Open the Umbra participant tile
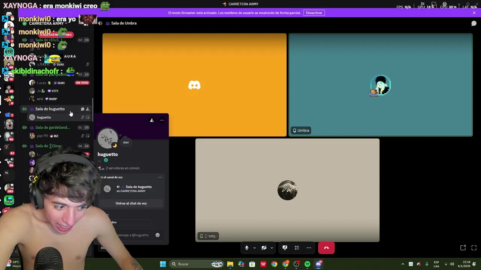 [x=380, y=85]
